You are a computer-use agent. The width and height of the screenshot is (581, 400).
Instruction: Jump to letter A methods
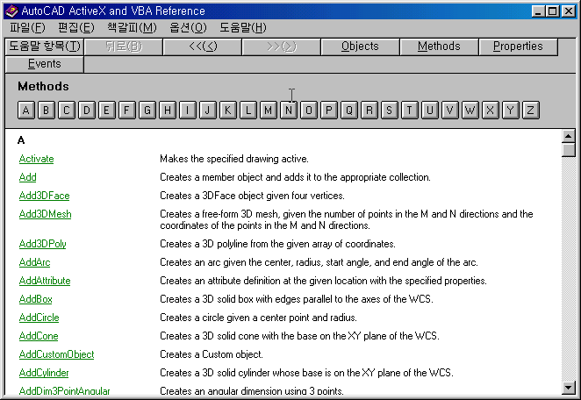click(26, 111)
